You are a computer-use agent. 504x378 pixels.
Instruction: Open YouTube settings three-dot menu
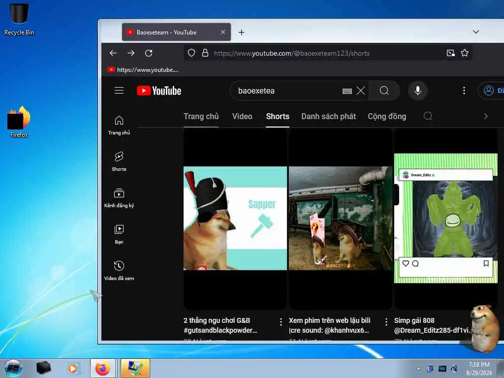[x=464, y=91]
